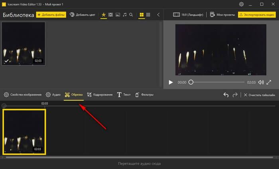279x169 pixels.
Task: Show all media with the star filter
Action: tap(104, 15)
